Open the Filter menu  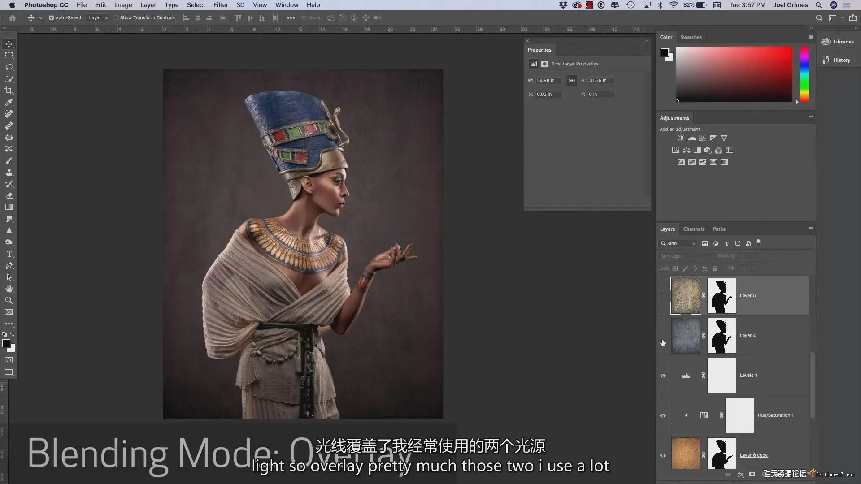(x=220, y=5)
